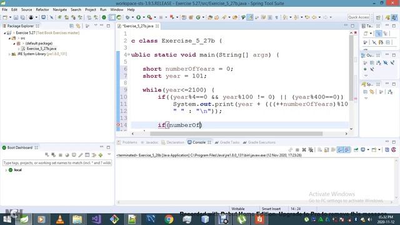Switch to the Java perspective icon
Viewport: 400px width, 225px height.
(x=394, y=17)
